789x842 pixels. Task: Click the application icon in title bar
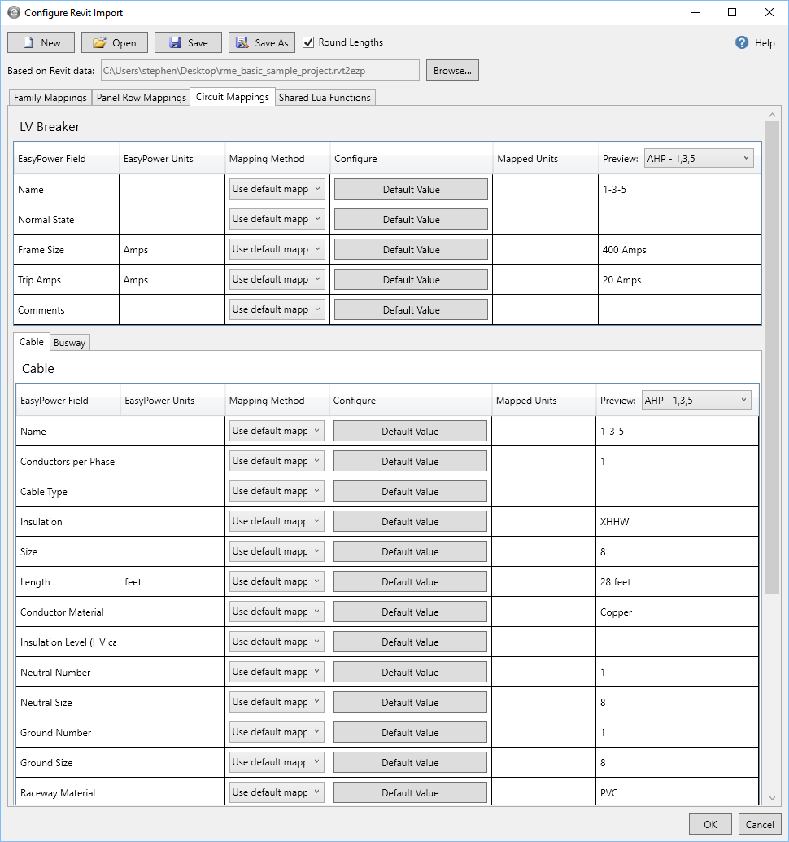[14, 13]
